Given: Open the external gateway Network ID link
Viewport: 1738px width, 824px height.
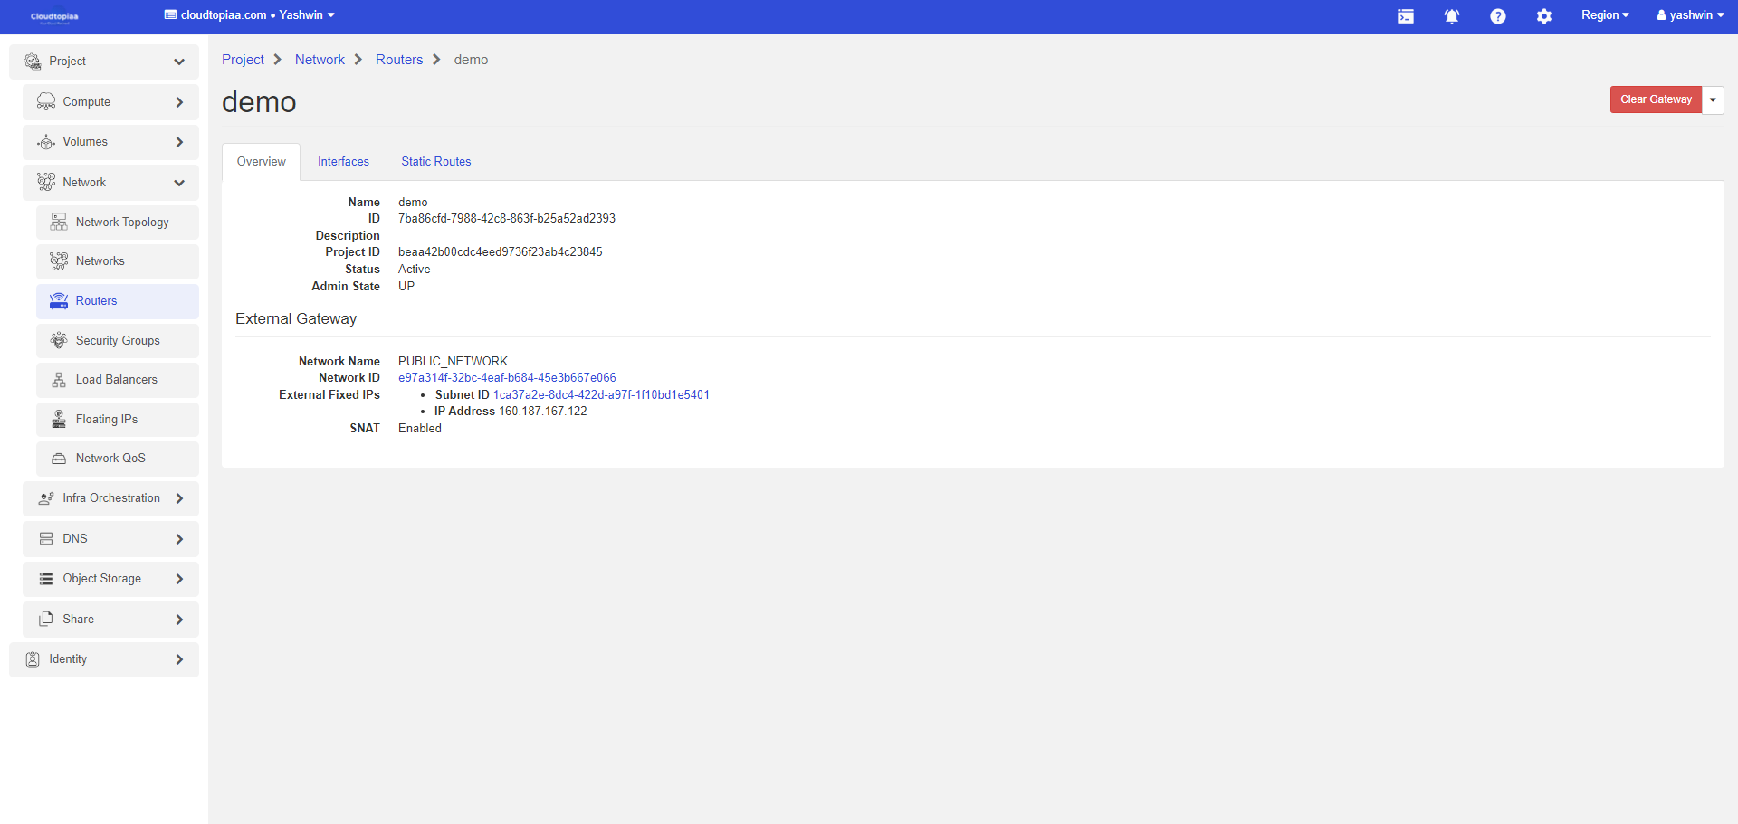Looking at the screenshot, I should pos(507,378).
